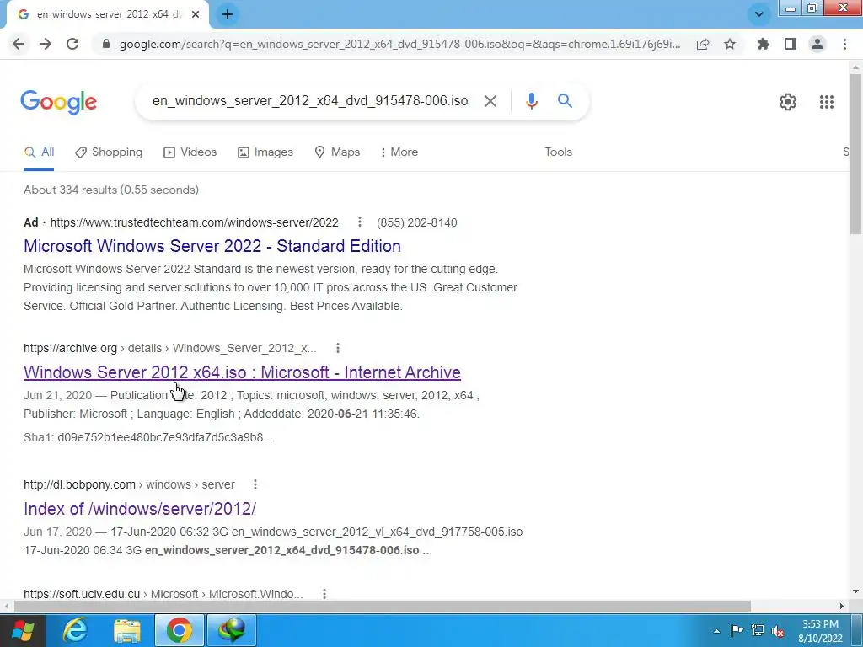Click the About 334 results text
Screen dimensions: 863x647
point(111,190)
